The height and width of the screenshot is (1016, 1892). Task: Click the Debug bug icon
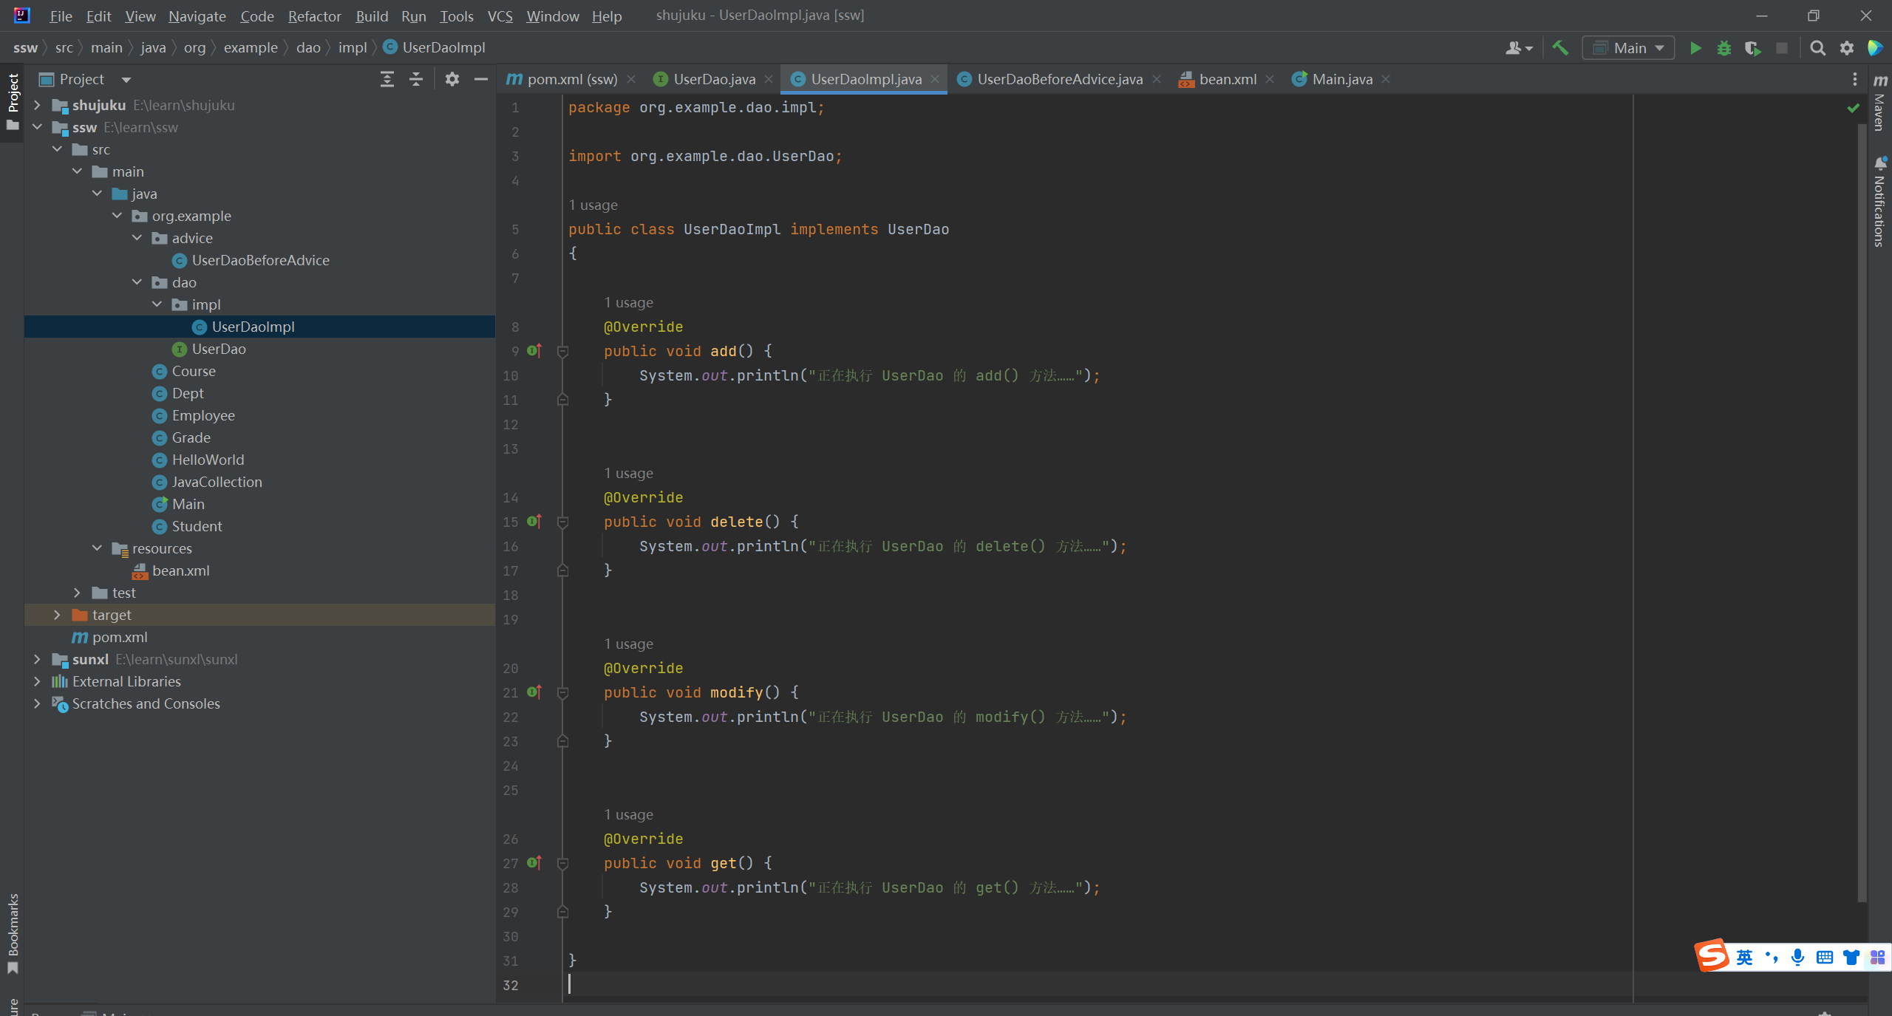pyautogui.click(x=1724, y=48)
